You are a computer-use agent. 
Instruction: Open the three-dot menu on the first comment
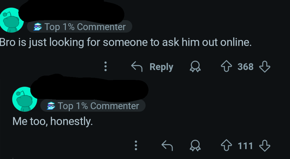106,66
